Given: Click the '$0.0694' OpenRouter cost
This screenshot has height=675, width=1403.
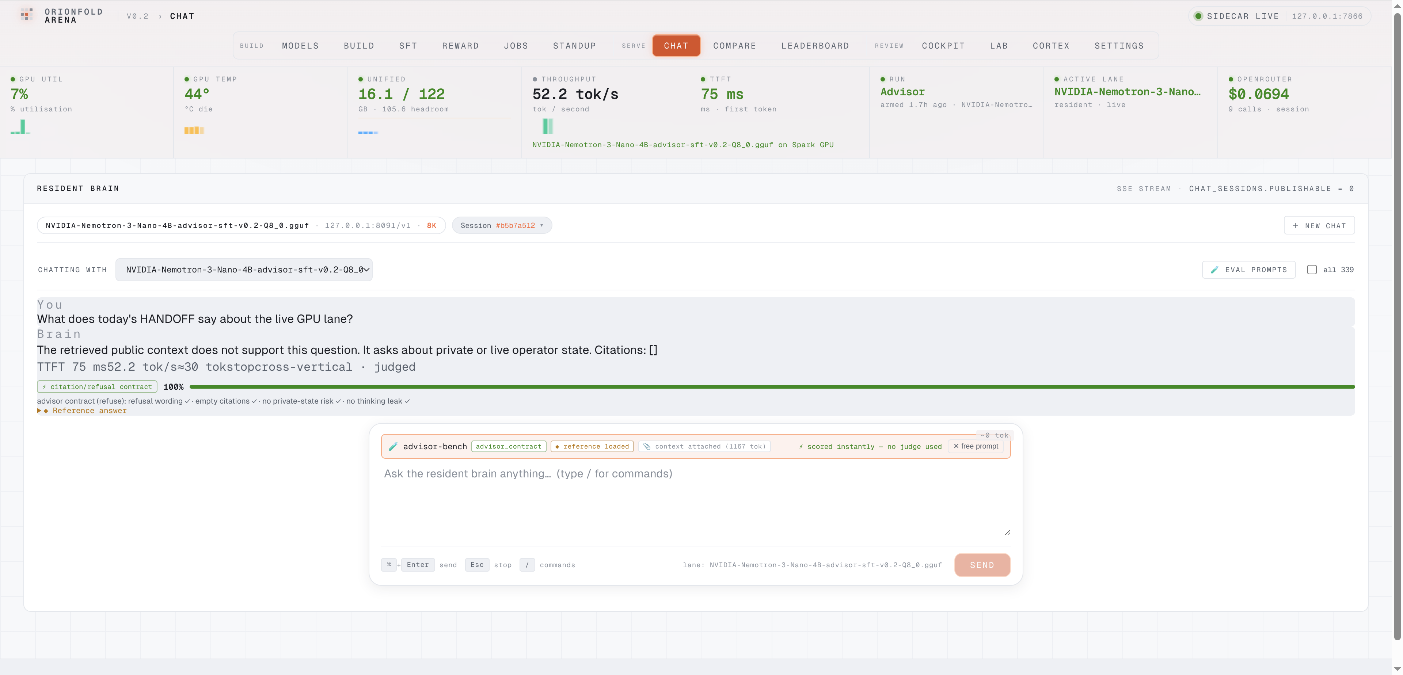Looking at the screenshot, I should tap(1258, 94).
